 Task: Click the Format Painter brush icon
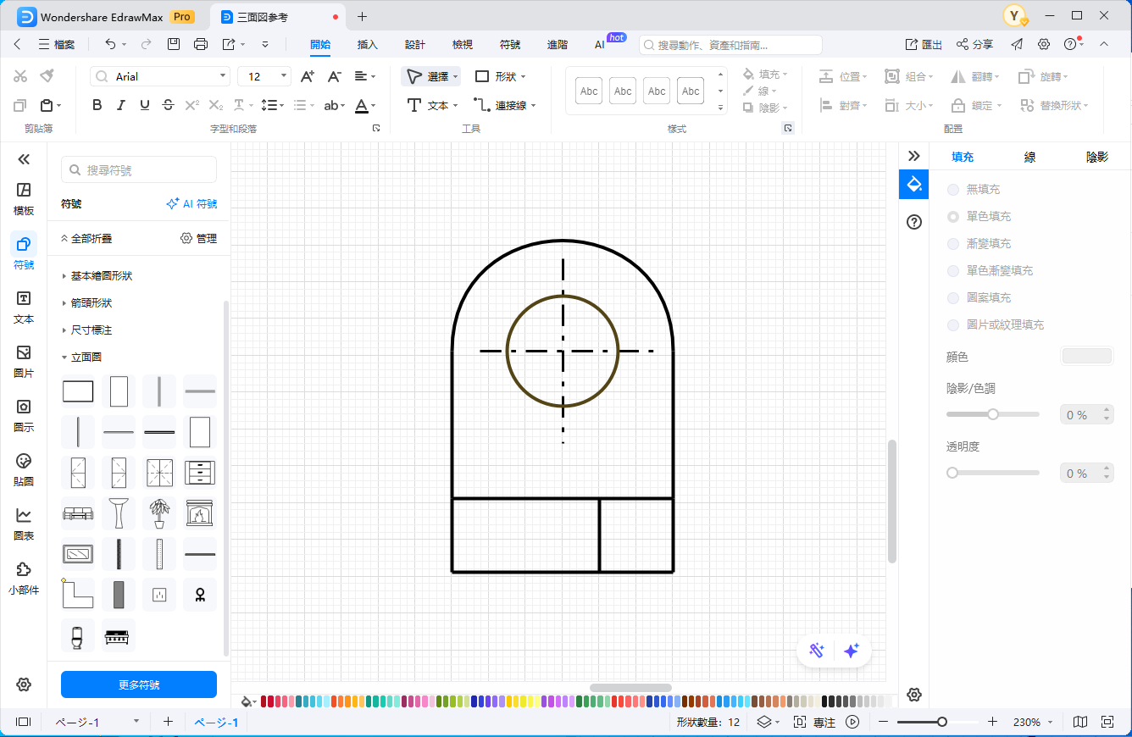click(x=47, y=76)
